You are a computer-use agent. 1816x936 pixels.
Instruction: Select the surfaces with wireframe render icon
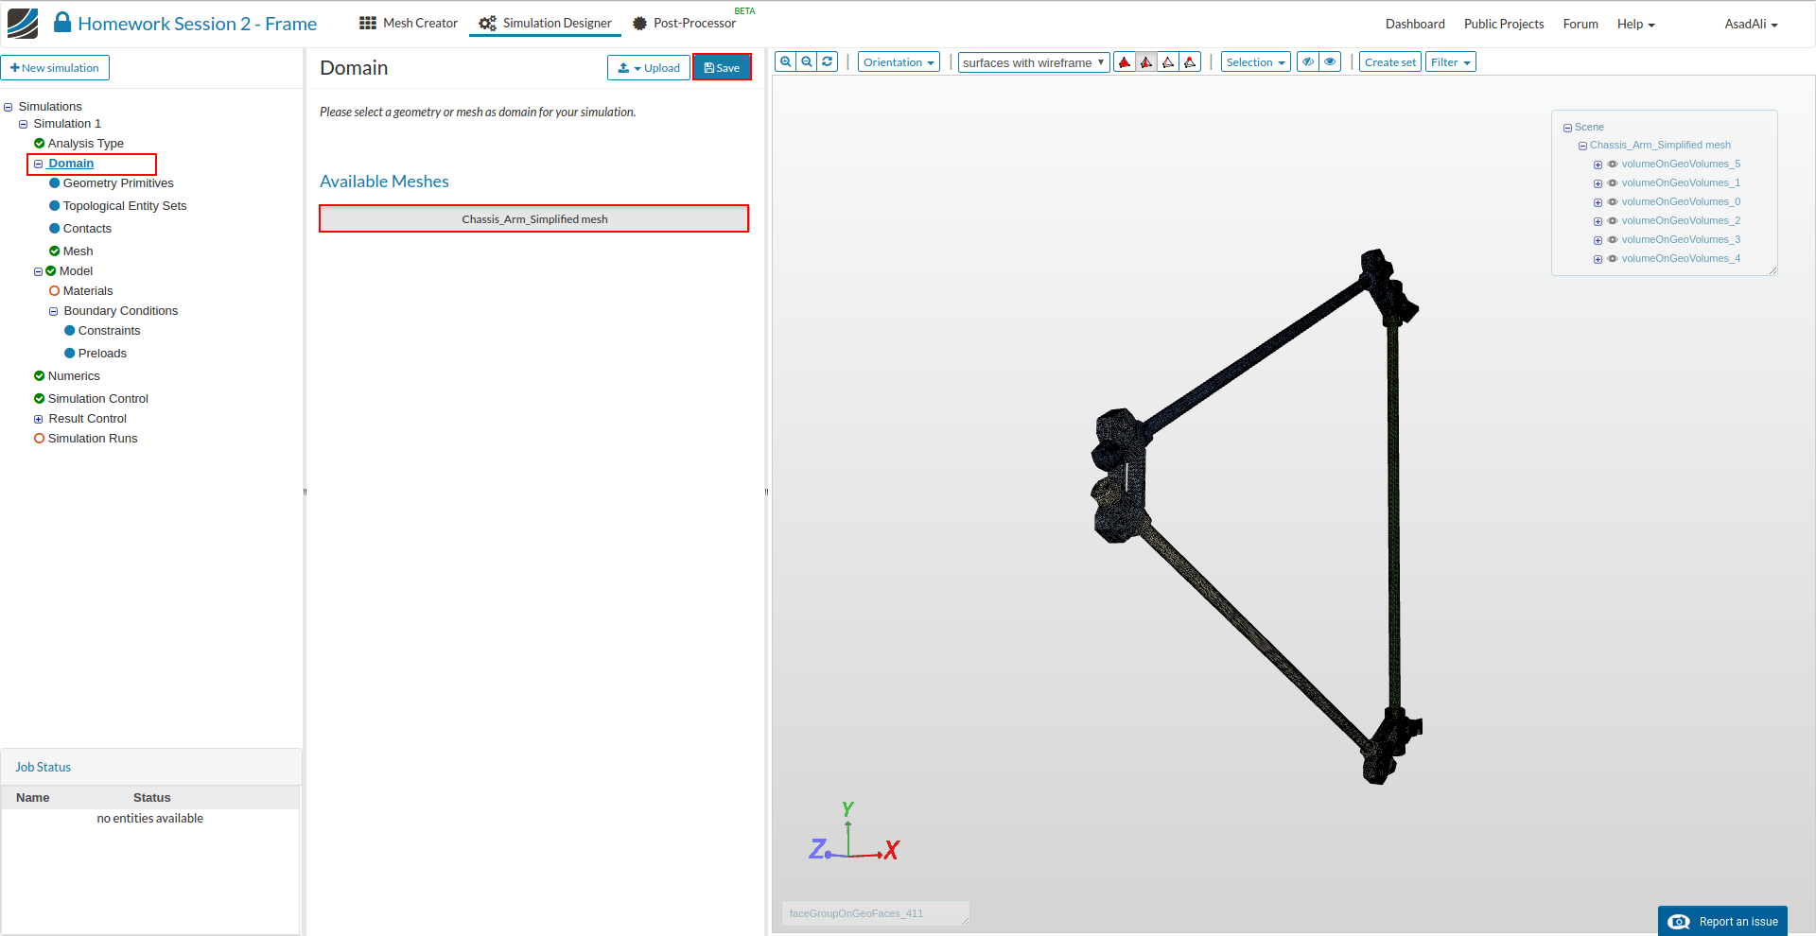coord(1146,62)
